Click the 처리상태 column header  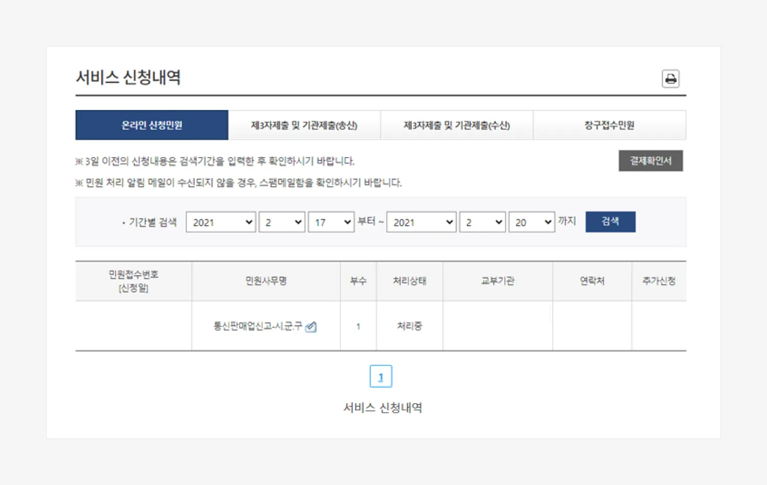[410, 281]
